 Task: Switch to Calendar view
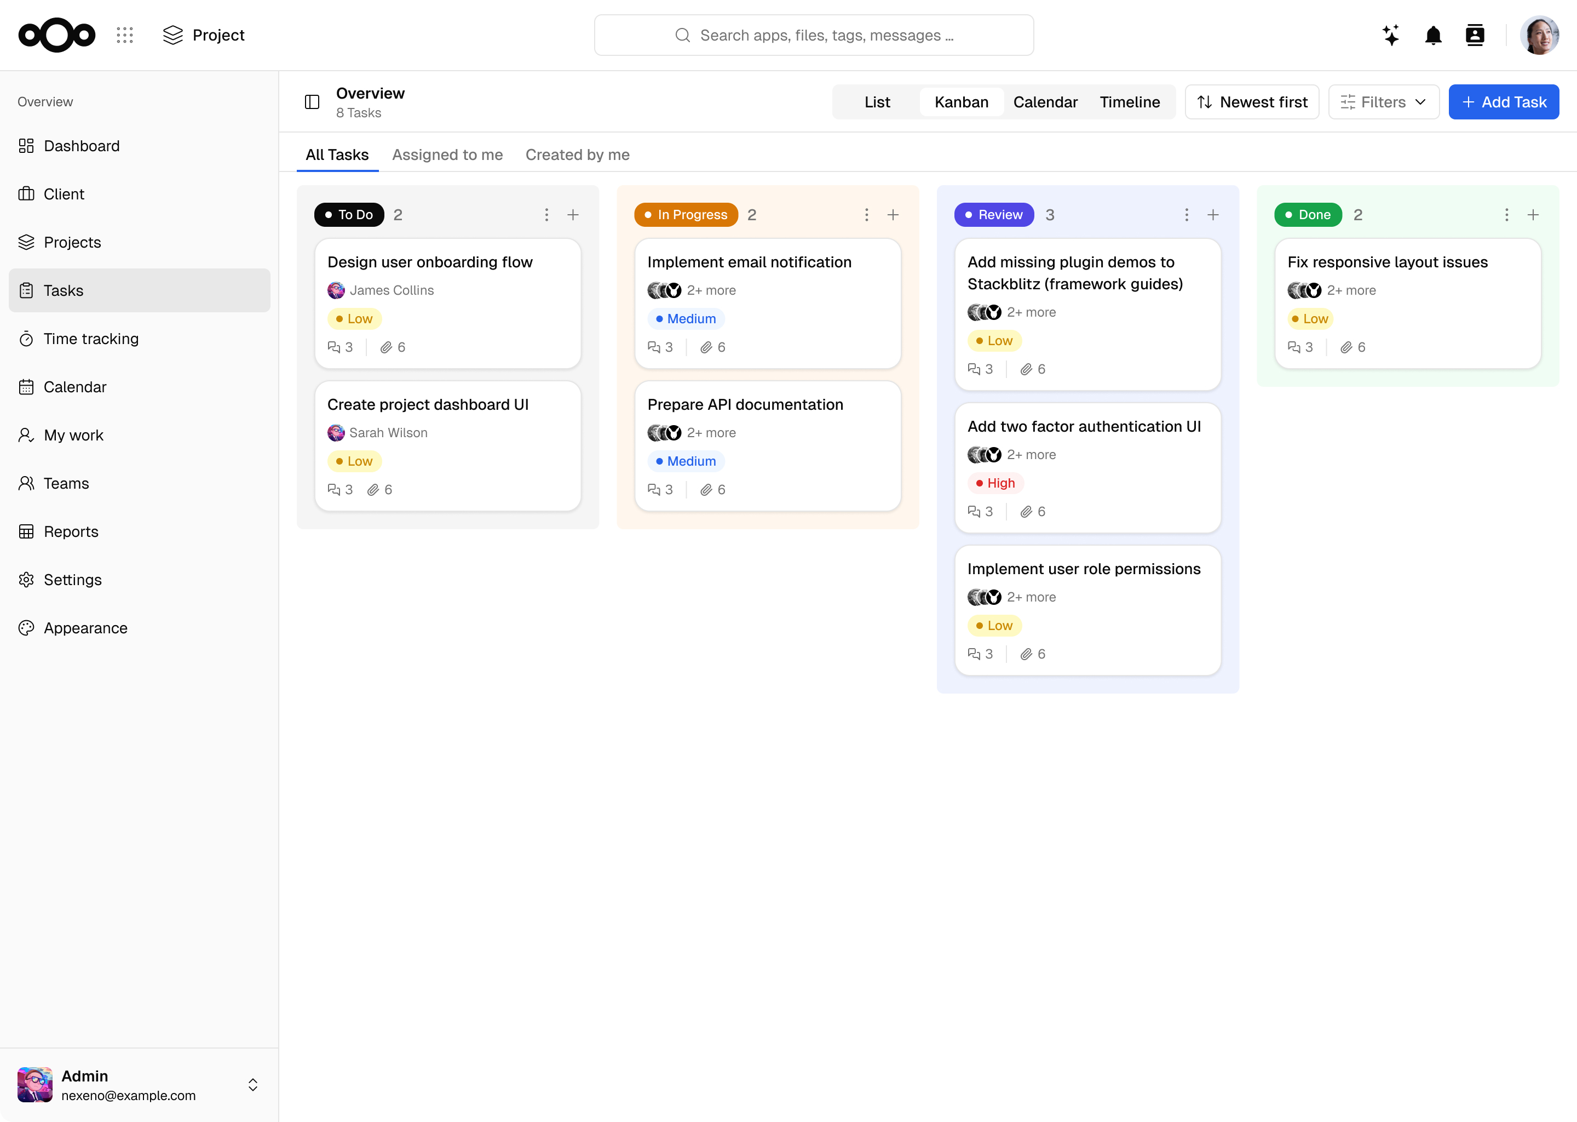click(x=1045, y=102)
